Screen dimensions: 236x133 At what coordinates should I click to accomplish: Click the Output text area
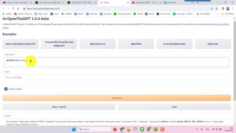pyautogui.click(x=117, y=123)
